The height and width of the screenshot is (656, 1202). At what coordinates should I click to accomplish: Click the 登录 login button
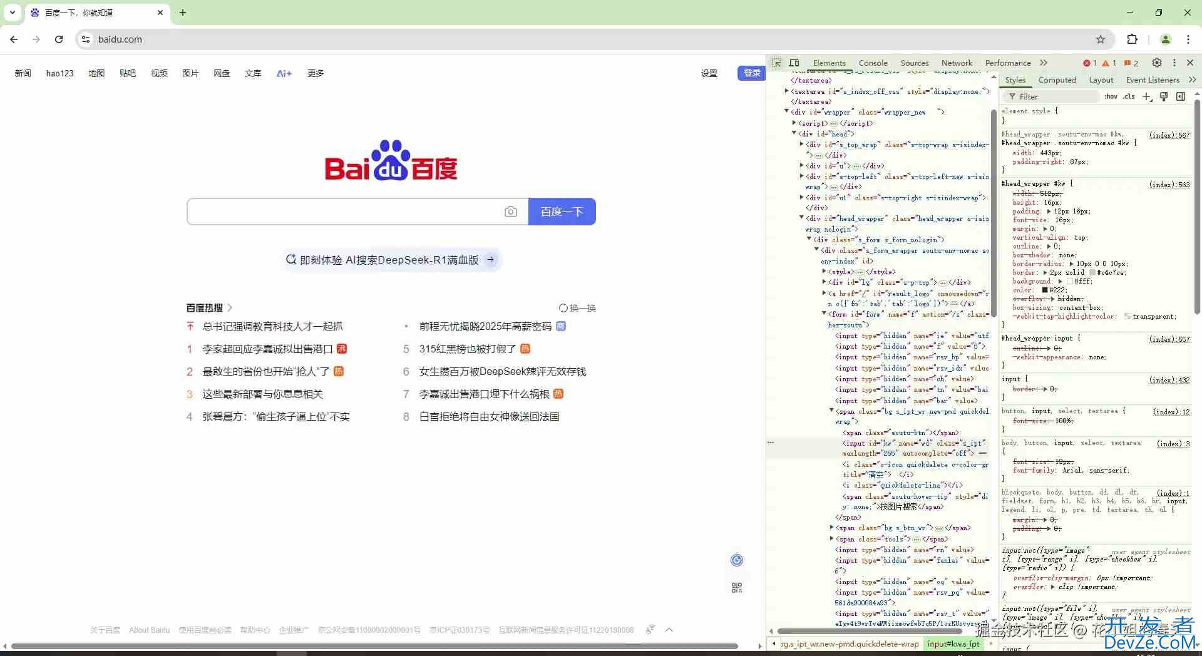(752, 73)
